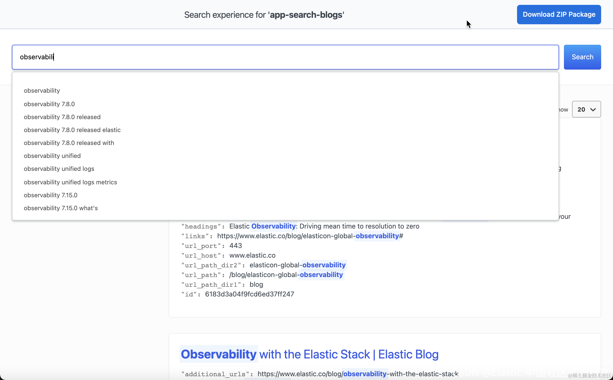Click the dropdown chevron next to 20
The height and width of the screenshot is (380, 613).
click(593, 109)
